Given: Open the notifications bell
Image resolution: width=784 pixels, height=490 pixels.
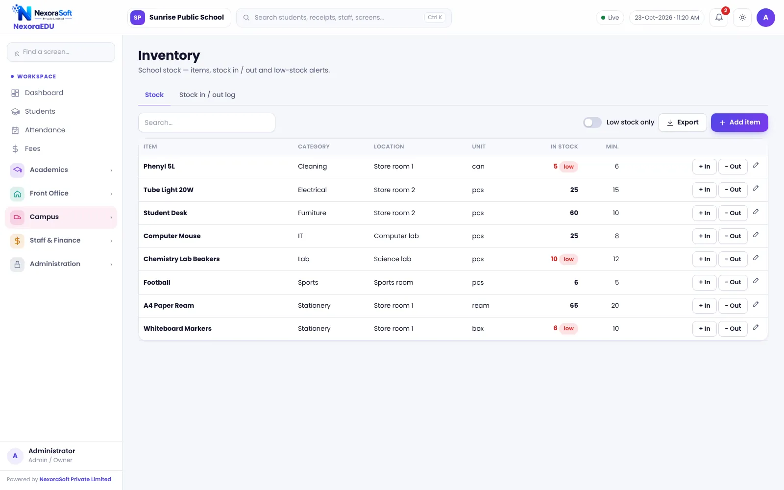Looking at the screenshot, I should pyautogui.click(x=719, y=18).
